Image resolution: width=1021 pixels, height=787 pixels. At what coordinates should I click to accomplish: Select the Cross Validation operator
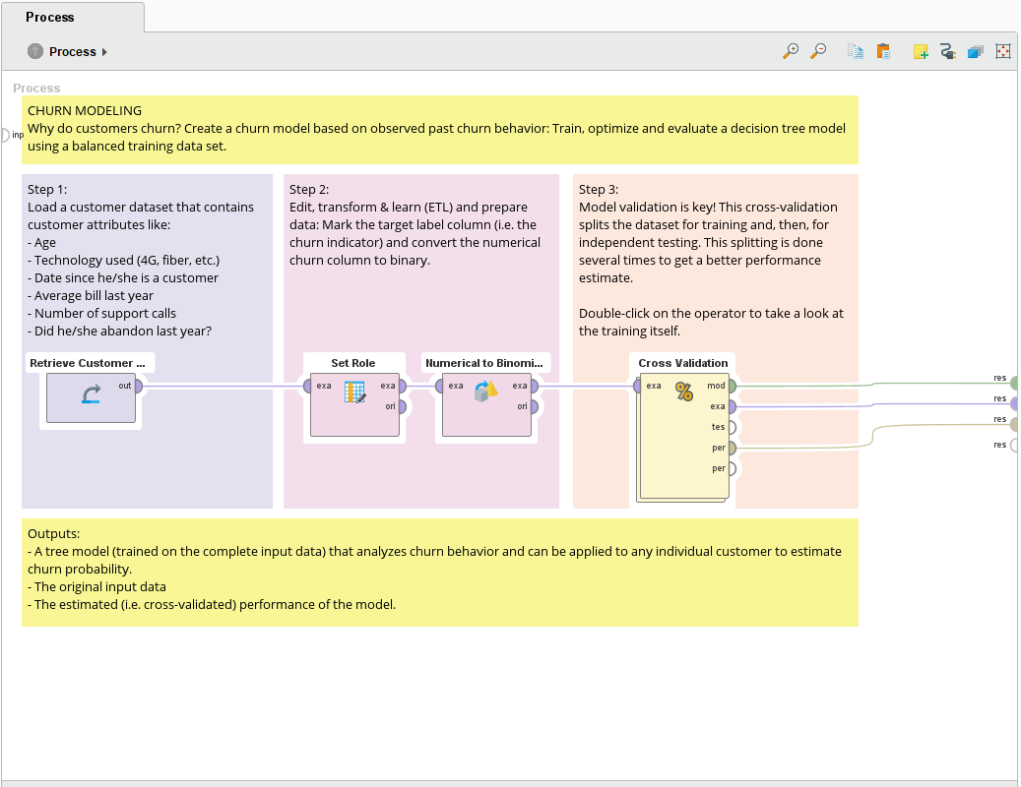(x=684, y=433)
